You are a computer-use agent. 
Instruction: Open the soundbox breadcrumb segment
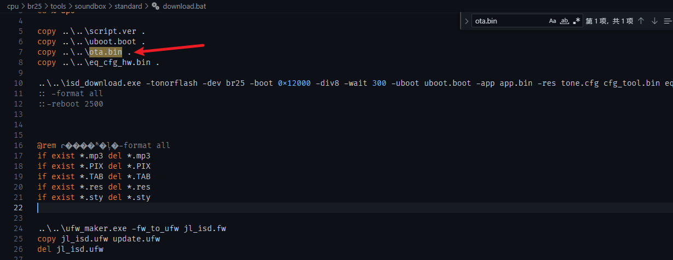pos(90,6)
